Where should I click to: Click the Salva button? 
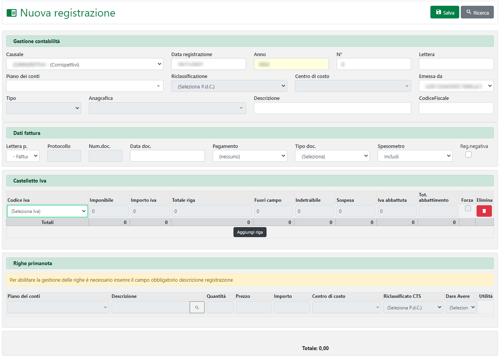point(444,12)
